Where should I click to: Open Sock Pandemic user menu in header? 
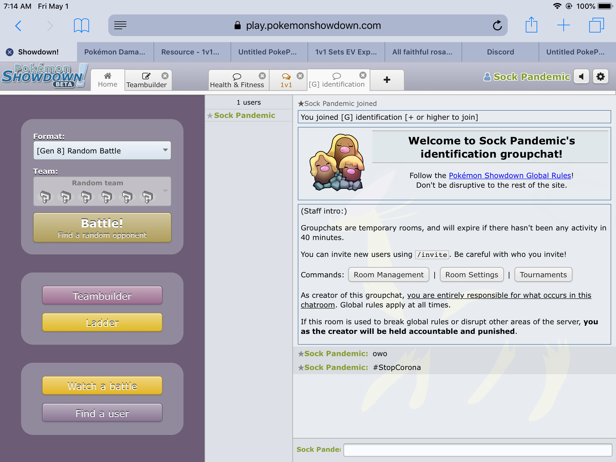coord(527,77)
